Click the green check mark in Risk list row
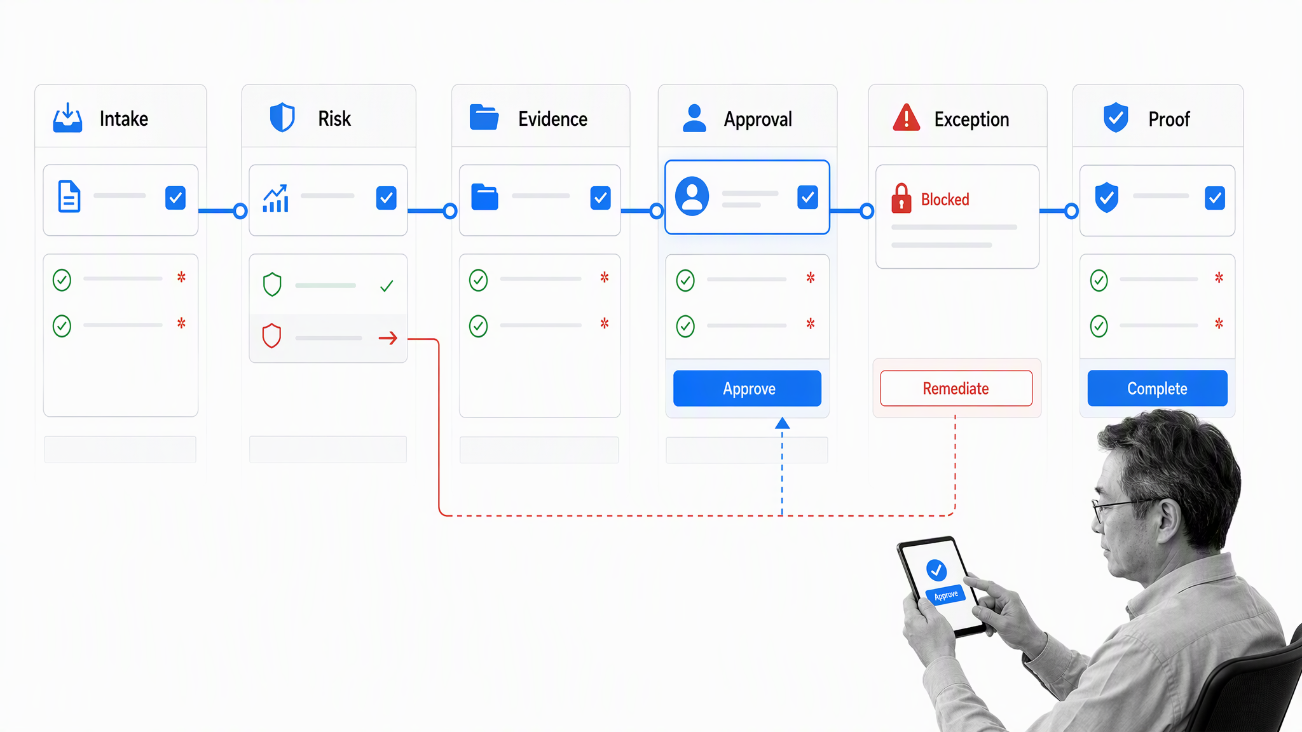This screenshot has width=1302, height=732. pos(387,287)
